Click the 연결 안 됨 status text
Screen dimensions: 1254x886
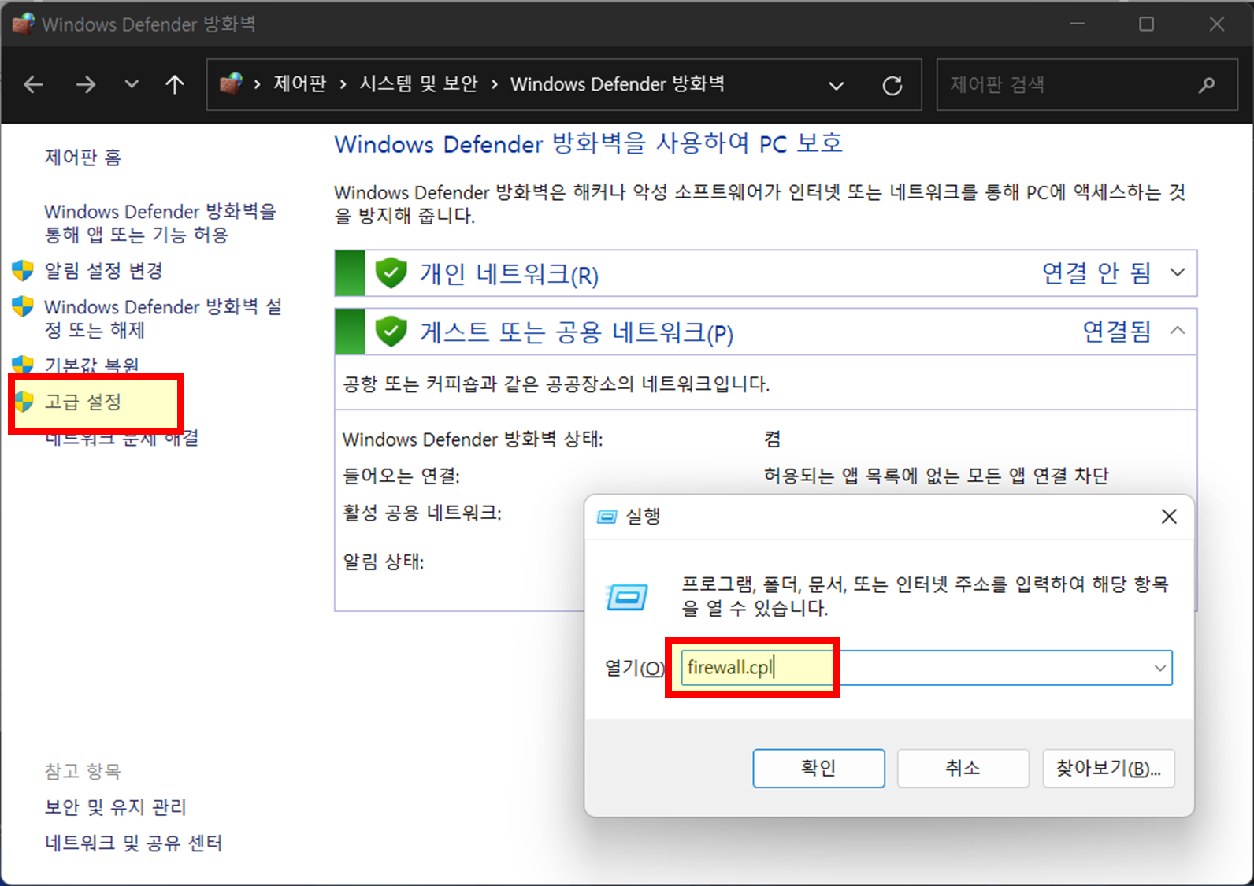click(x=1096, y=272)
